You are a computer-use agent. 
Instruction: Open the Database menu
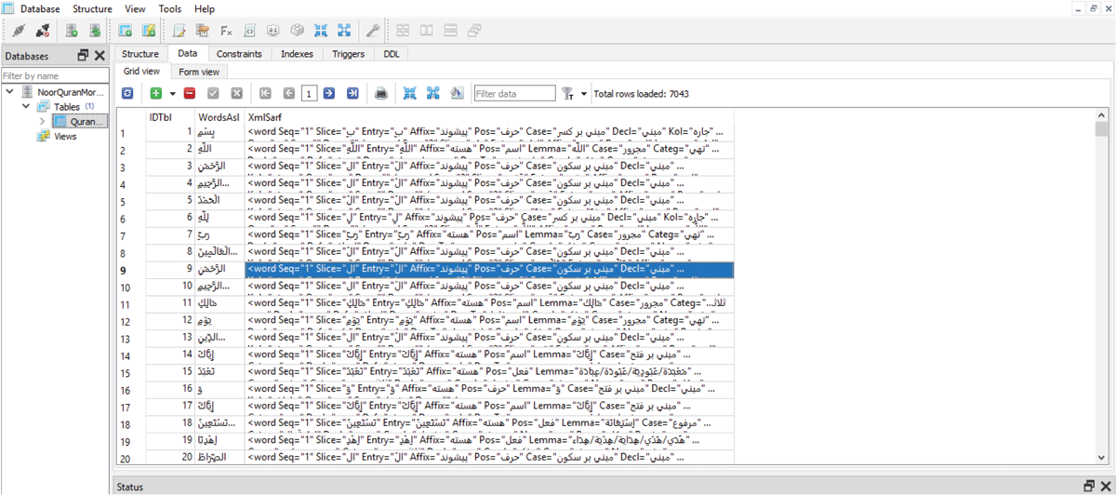coord(41,8)
